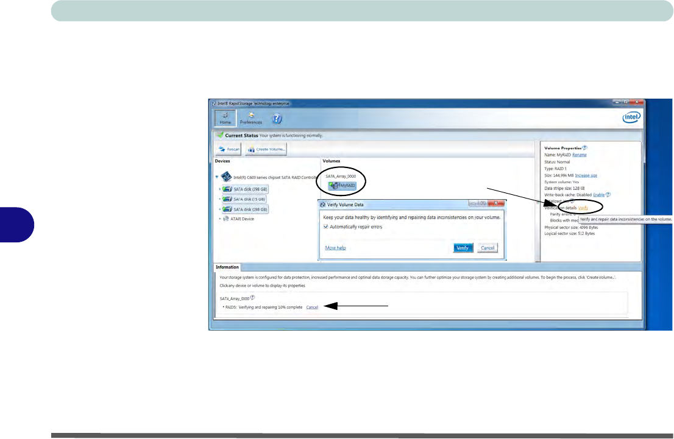Click the Rename link next to MyRAID
The image size is (674, 439).
580,155
